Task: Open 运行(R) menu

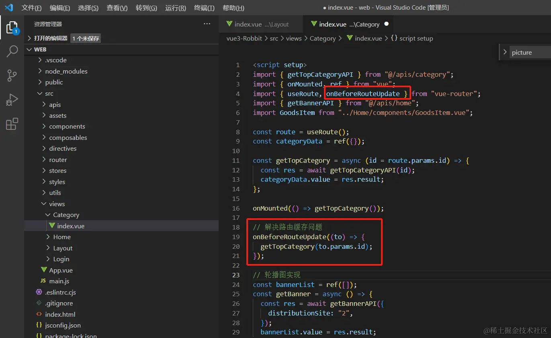Action: tap(176, 8)
